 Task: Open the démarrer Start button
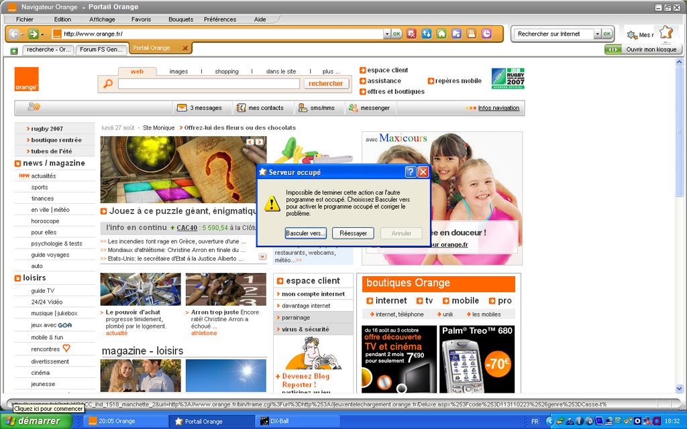point(36,421)
